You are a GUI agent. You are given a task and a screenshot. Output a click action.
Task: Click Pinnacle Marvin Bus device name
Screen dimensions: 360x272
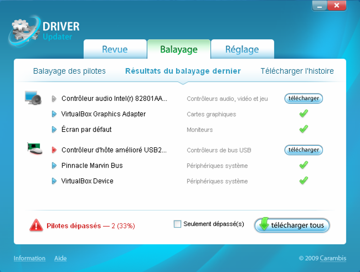coord(92,165)
